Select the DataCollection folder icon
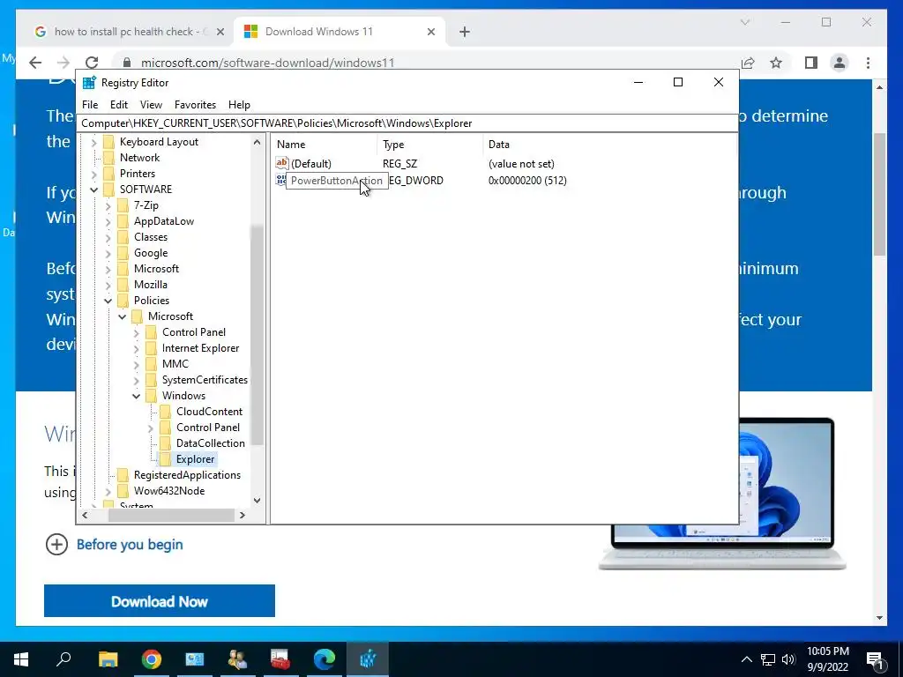The image size is (903, 677). (x=165, y=443)
